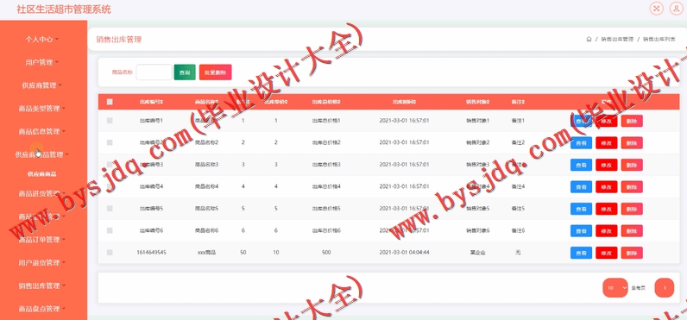Image resolution: width=687 pixels, height=320 pixels.
Task: Click 修改 for 出库编号4 row
Action: coord(607,187)
